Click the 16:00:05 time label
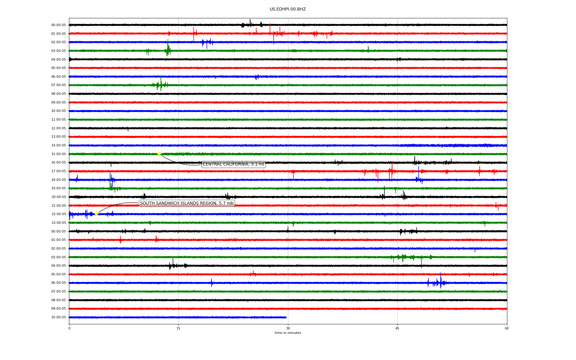This screenshot has height=360, width=576. [58, 163]
